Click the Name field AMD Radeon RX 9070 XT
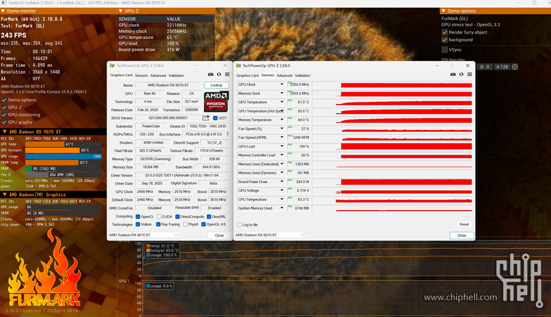 [168, 85]
